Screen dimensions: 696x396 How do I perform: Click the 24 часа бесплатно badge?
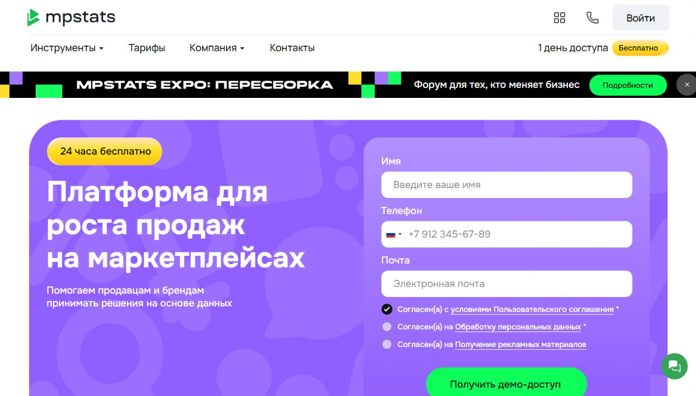[x=105, y=151]
